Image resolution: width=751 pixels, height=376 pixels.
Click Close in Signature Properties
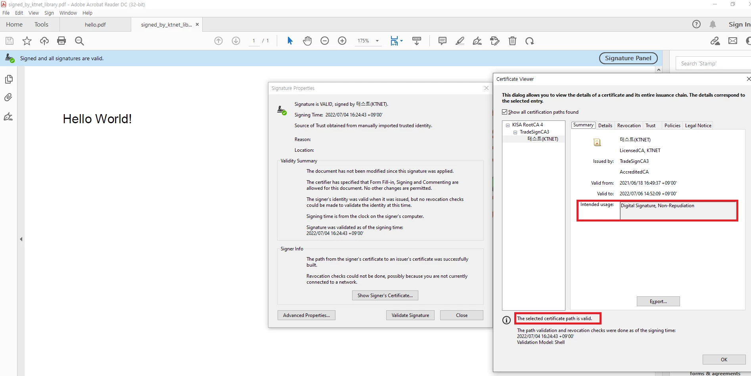(x=462, y=315)
